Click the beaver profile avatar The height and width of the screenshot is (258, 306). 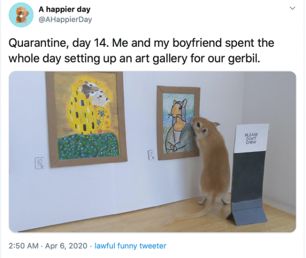point(21,15)
